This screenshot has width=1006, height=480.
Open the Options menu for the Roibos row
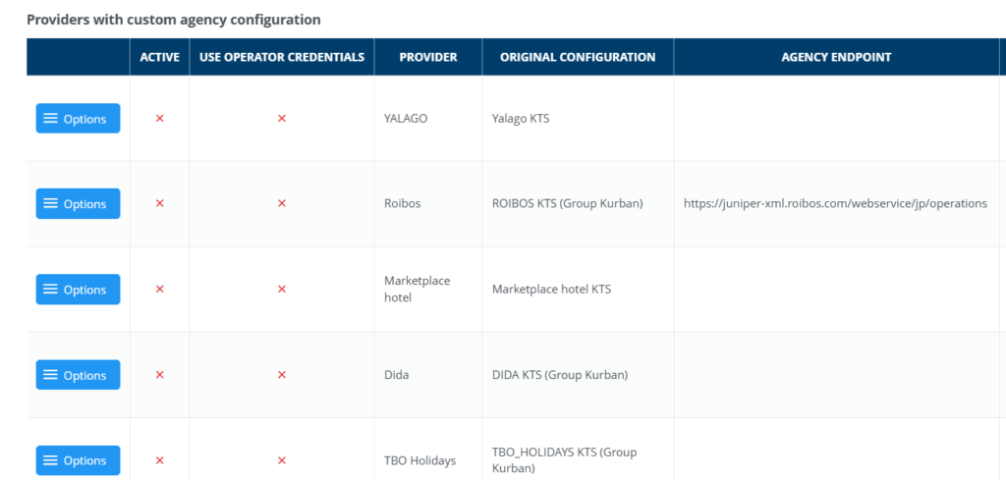point(78,203)
